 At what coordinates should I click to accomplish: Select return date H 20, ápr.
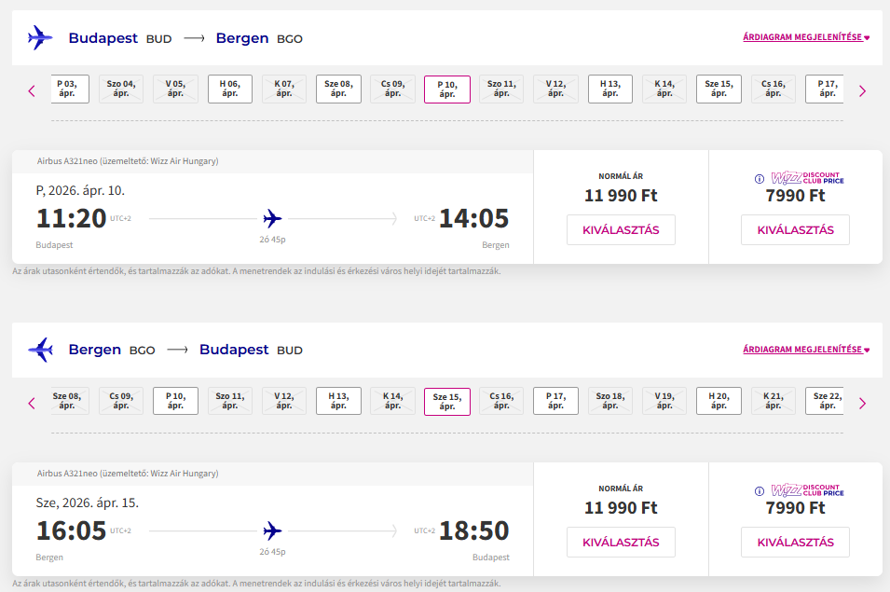pyautogui.click(x=719, y=401)
